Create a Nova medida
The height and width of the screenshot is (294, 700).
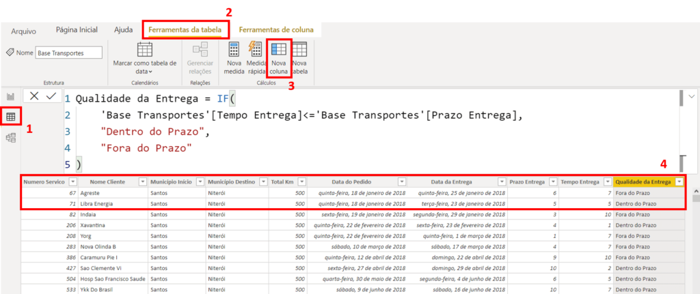pos(234,59)
